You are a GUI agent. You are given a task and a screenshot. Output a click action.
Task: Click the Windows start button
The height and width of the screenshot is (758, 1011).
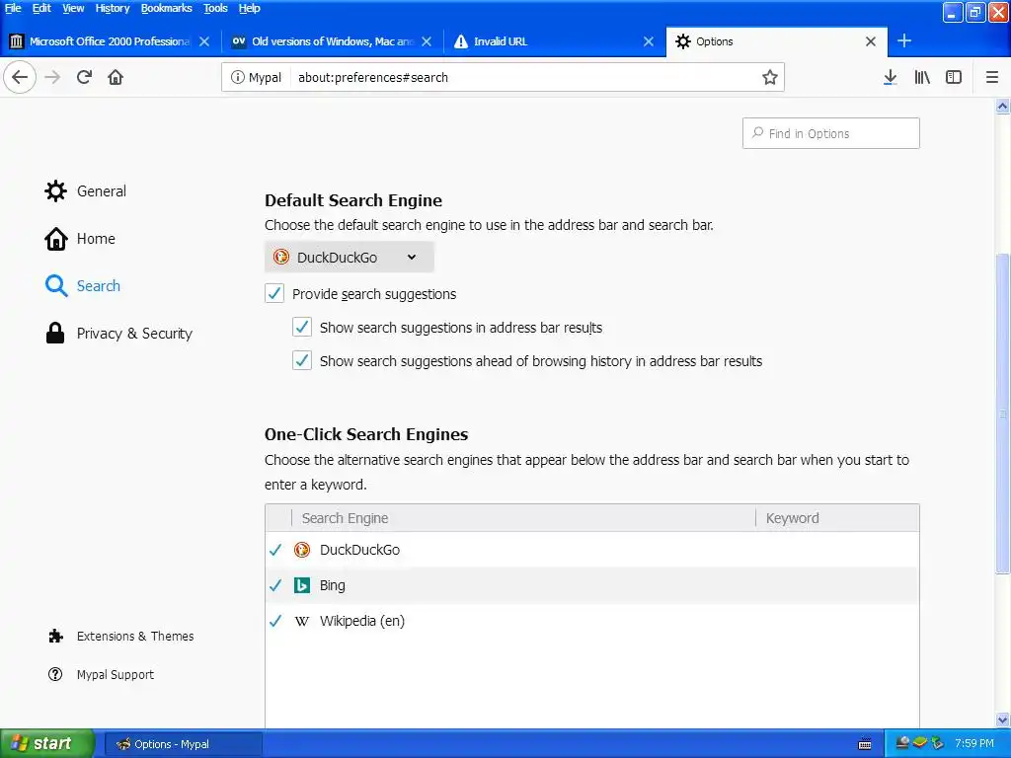click(x=46, y=743)
